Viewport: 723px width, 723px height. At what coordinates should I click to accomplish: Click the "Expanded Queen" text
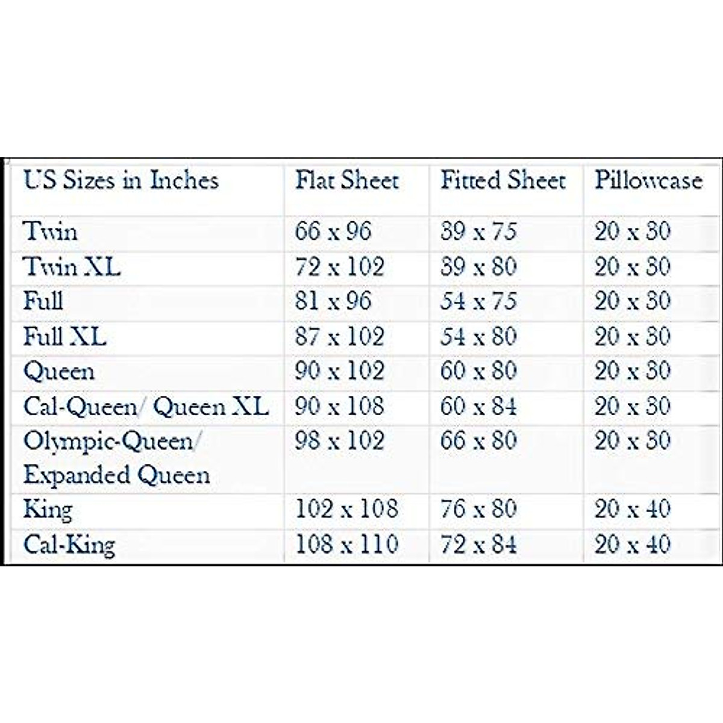click(x=117, y=475)
